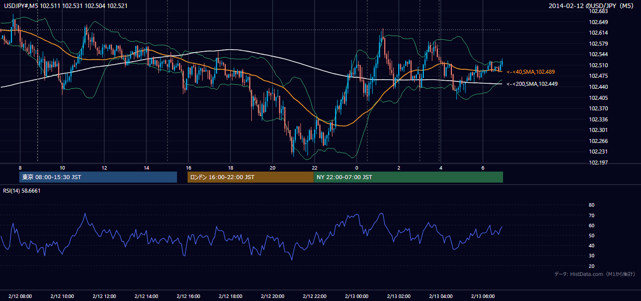Click the 102.649 price axis label
The width and height of the screenshot is (641, 301).
pyautogui.click(x=598, y=22)
